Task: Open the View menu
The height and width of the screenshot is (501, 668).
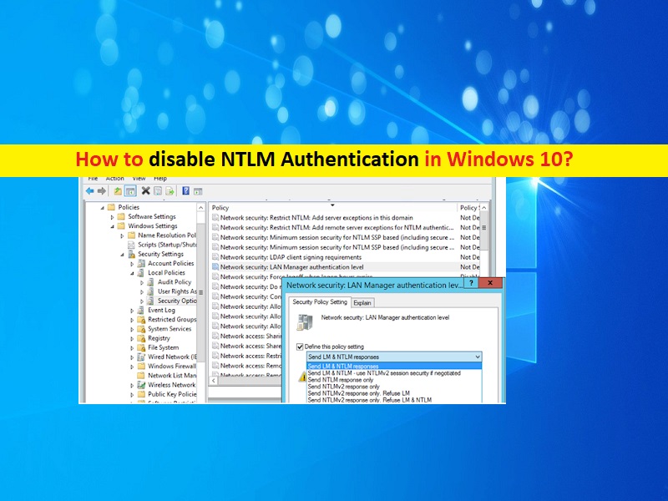Action: [x=139, y=178]
